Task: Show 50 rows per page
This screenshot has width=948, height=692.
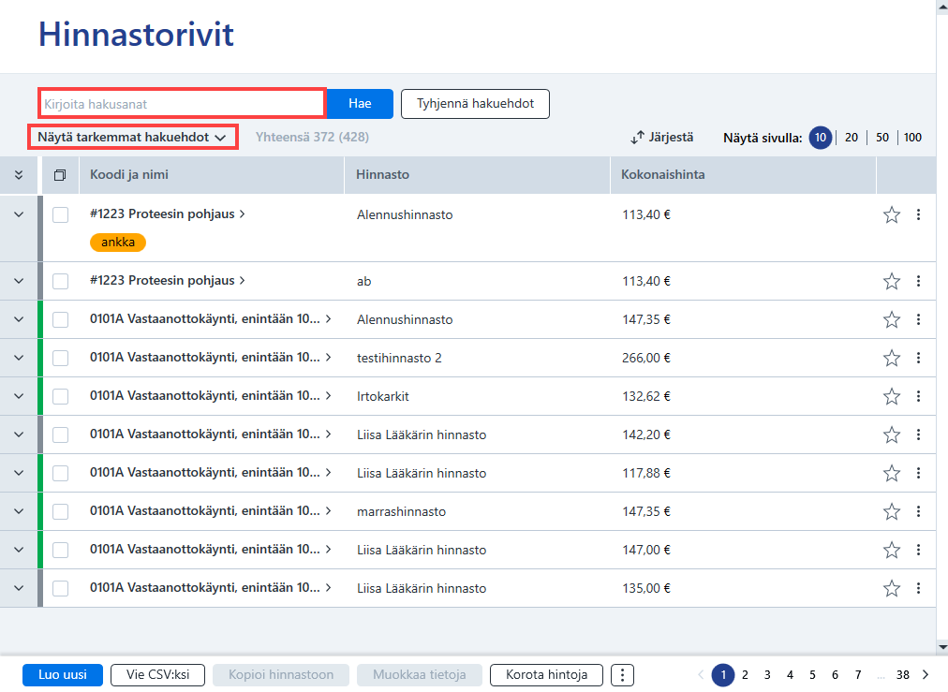Action: 882,138
